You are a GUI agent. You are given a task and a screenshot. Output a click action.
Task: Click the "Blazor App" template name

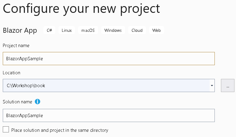(20, 30)
